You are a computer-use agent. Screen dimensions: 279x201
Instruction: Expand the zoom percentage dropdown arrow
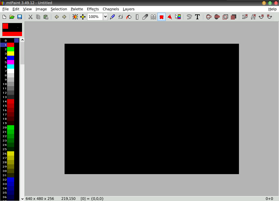(x=105, y=17)
